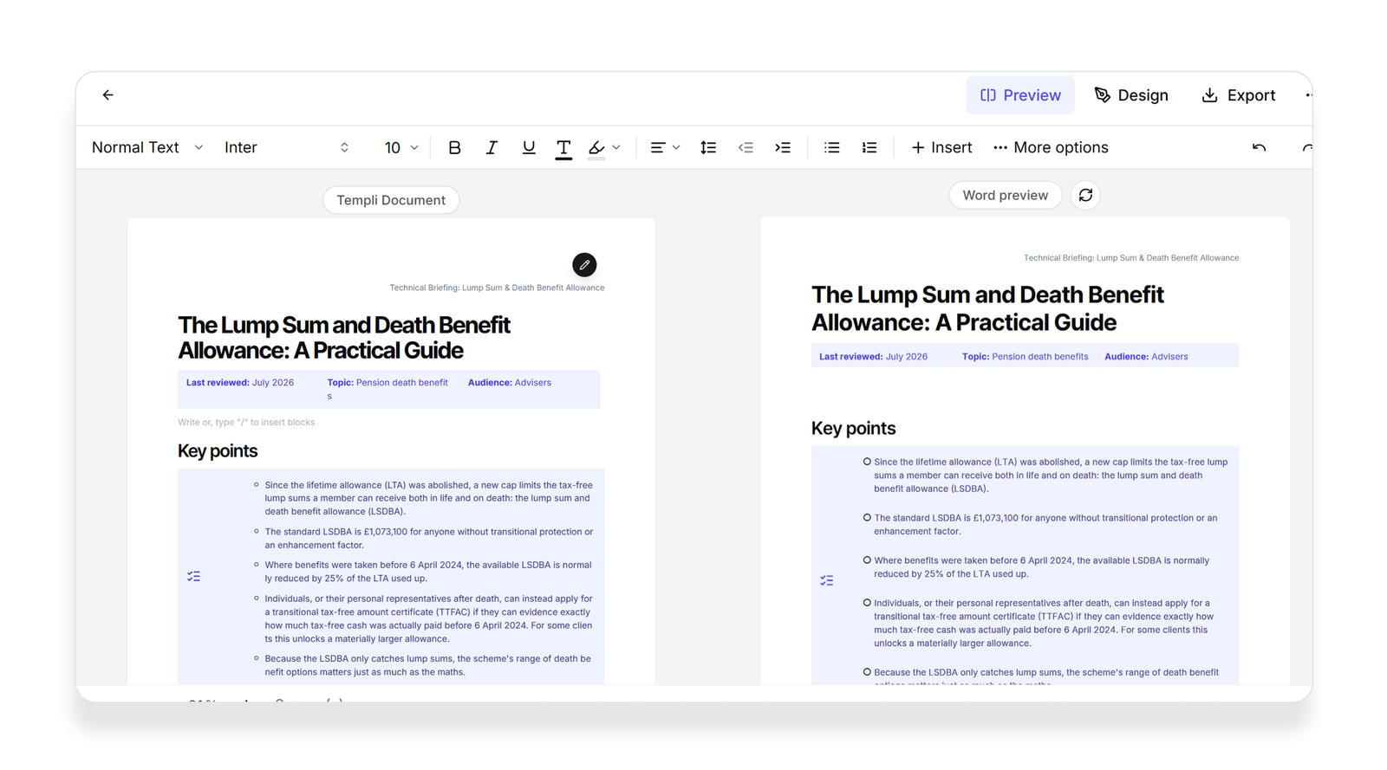Expand the highlight color options arrow
Screen dimensions: 1387x770
pos(616,147)
